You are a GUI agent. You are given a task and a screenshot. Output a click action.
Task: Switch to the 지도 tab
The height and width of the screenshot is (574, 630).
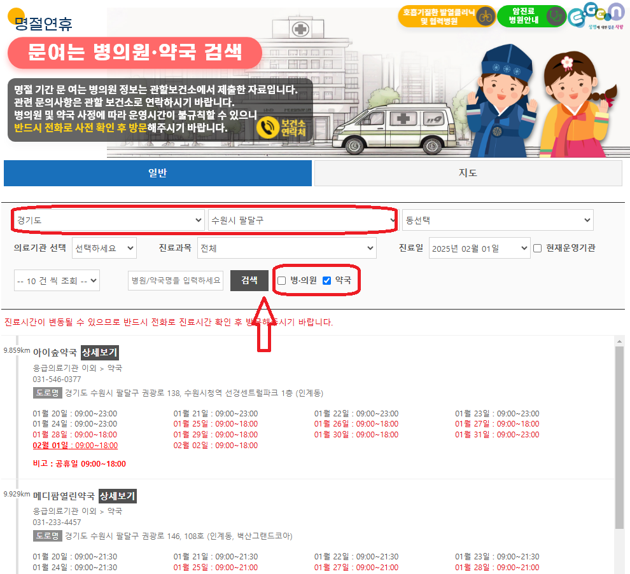[x=468, y=172]
